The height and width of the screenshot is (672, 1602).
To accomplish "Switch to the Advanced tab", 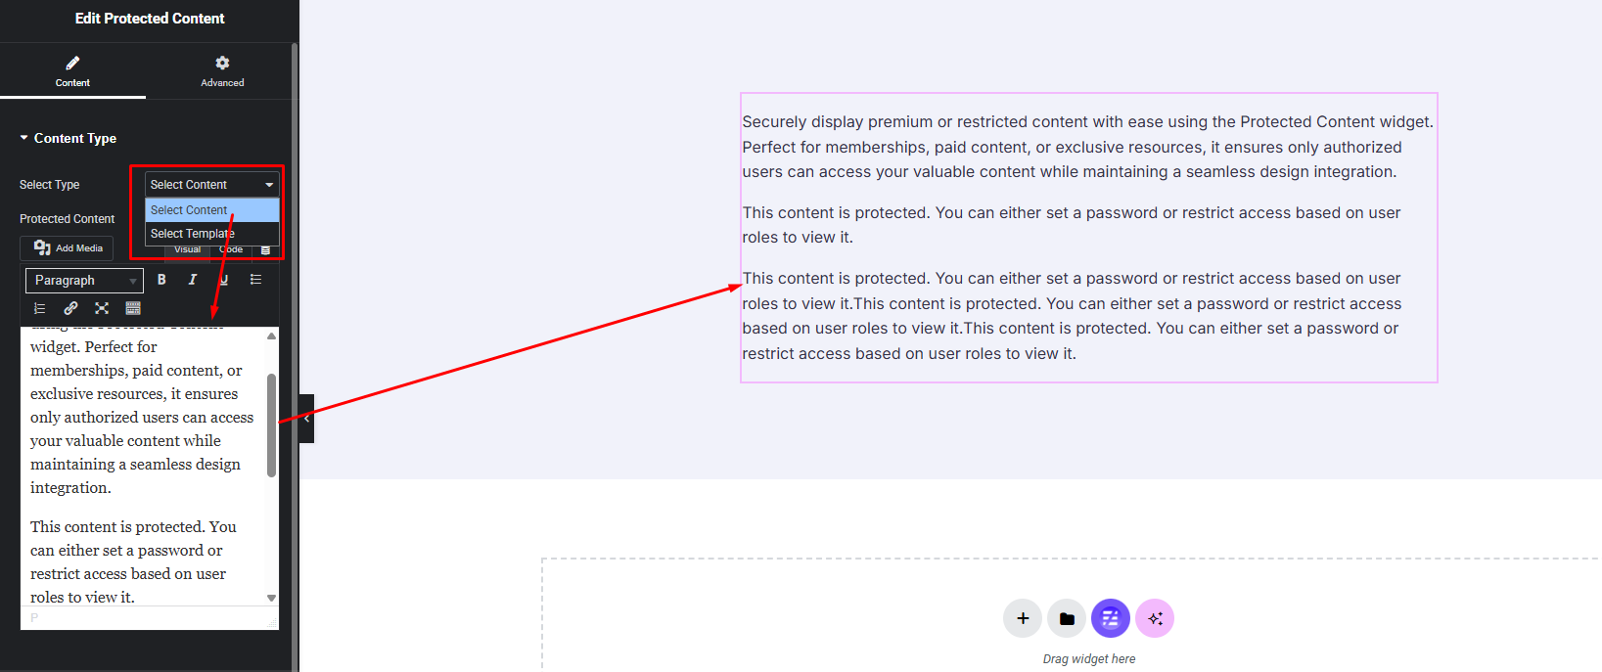I will pos(222,70).
